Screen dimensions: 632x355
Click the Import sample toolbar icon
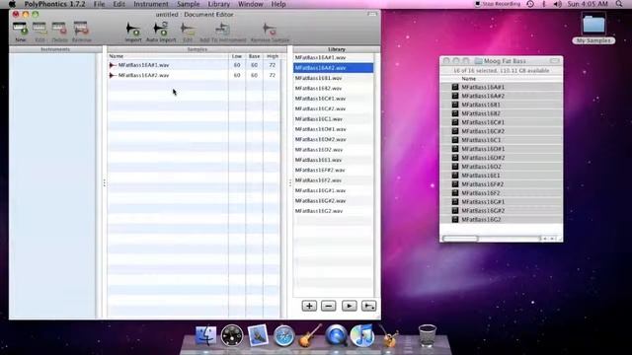tap(133, 29)
